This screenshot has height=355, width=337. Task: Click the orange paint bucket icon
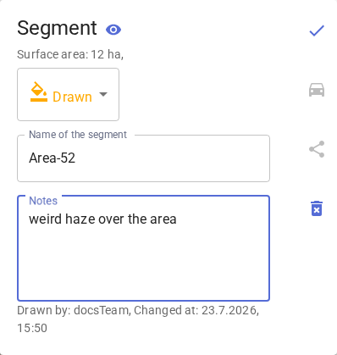click(39, 92)
